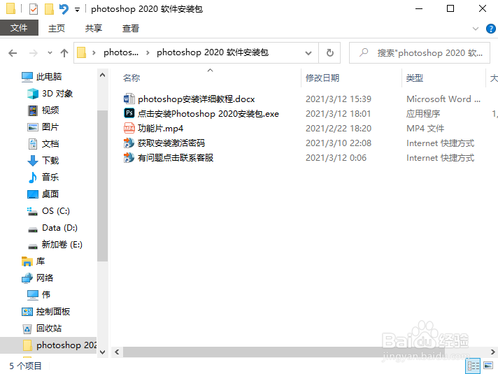Go forward with the right arrow

pos(34,52)
